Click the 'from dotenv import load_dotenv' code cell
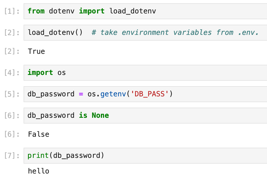 [145, 11]
